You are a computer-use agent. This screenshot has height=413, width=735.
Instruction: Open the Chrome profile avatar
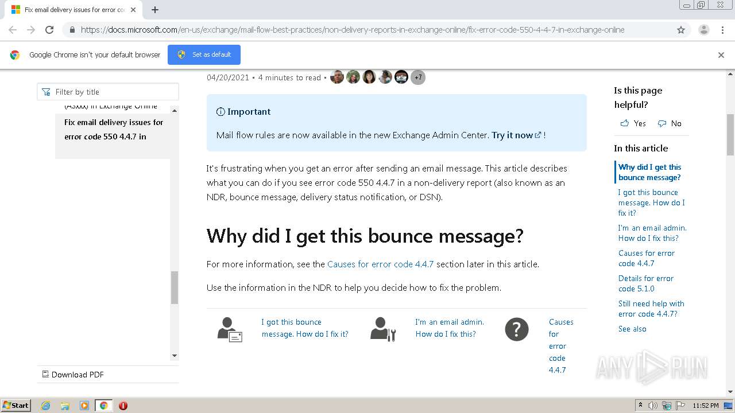(703, 30)
